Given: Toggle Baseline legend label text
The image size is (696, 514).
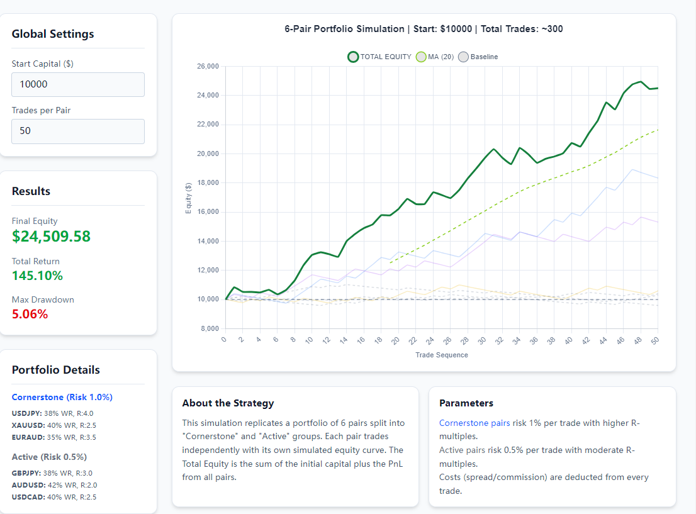Looking at the screenshot, I should click(x=484, y=57).
